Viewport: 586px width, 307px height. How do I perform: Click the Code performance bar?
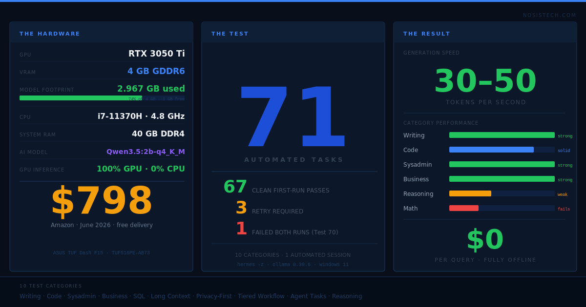pos(502,150)
